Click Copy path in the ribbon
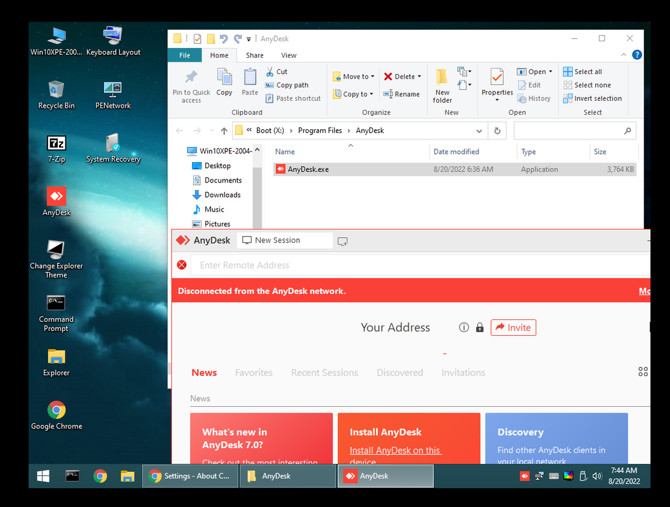The image size is (670, 507). point(287,85)
